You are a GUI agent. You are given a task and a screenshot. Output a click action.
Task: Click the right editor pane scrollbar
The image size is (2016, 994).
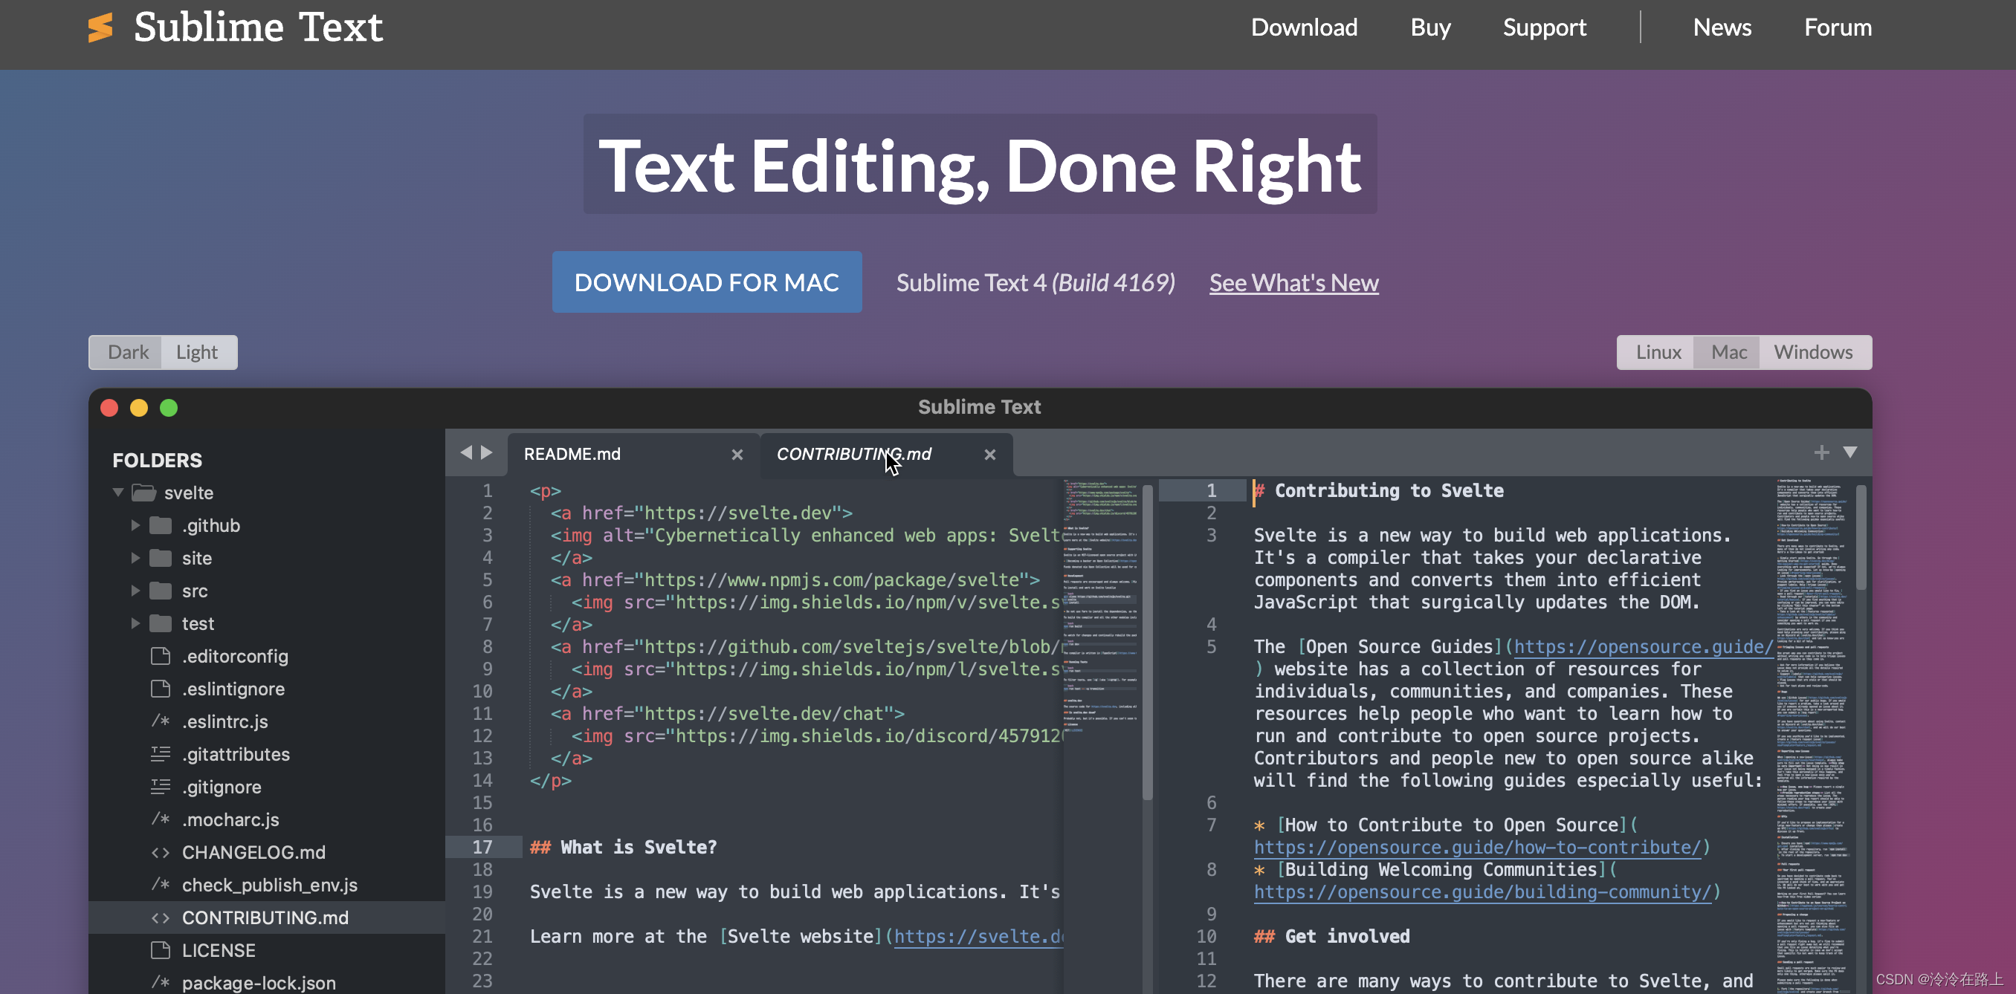click(1861, 537)
